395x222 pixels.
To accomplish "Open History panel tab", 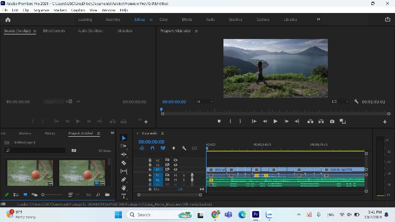I will pos(50,133).
